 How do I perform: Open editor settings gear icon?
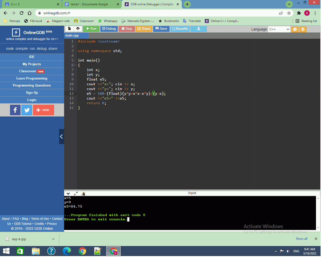[x=303, y=29]
